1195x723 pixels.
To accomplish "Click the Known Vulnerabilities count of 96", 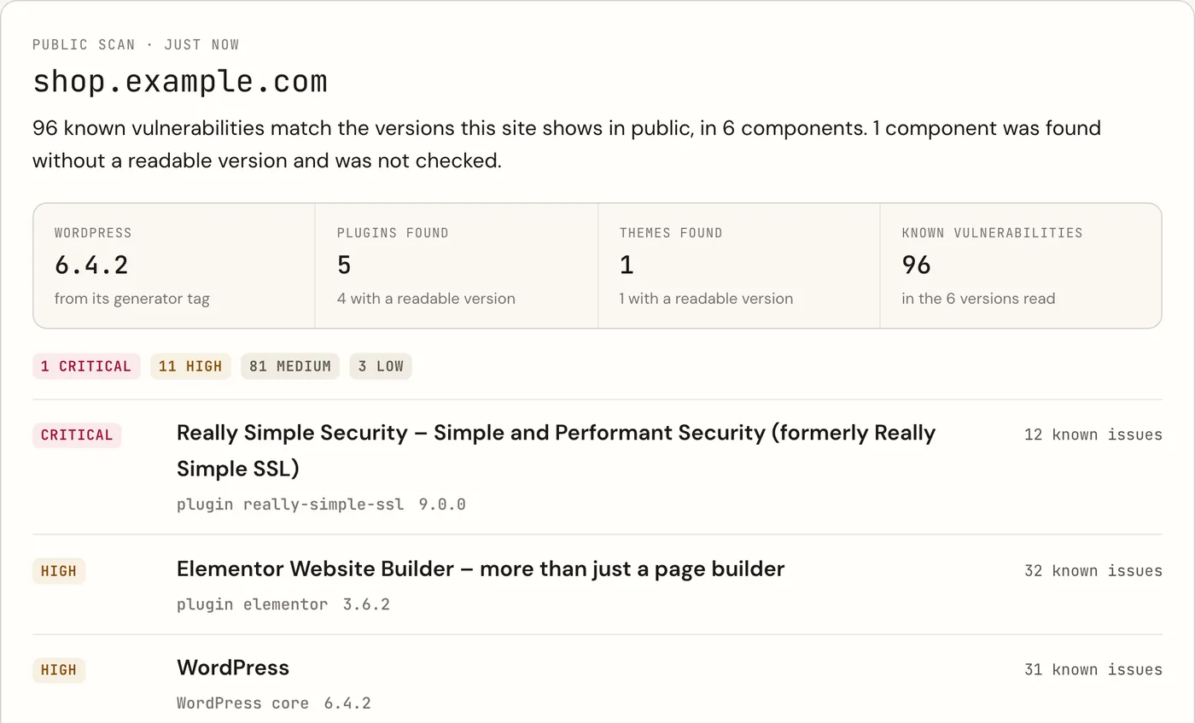I will click(x=916, y=265).
